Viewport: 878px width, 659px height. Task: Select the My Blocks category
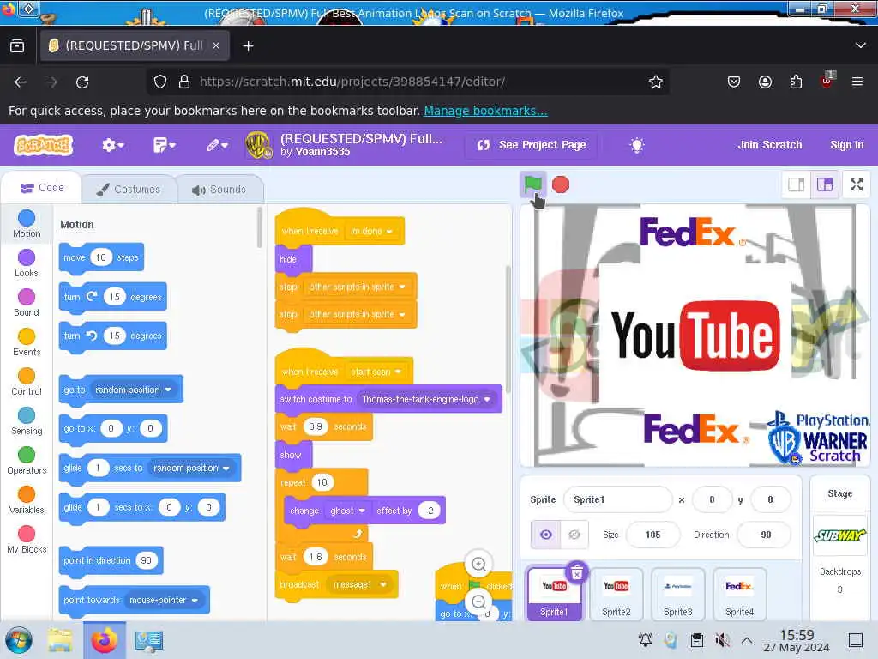click(x=27, y=540)
